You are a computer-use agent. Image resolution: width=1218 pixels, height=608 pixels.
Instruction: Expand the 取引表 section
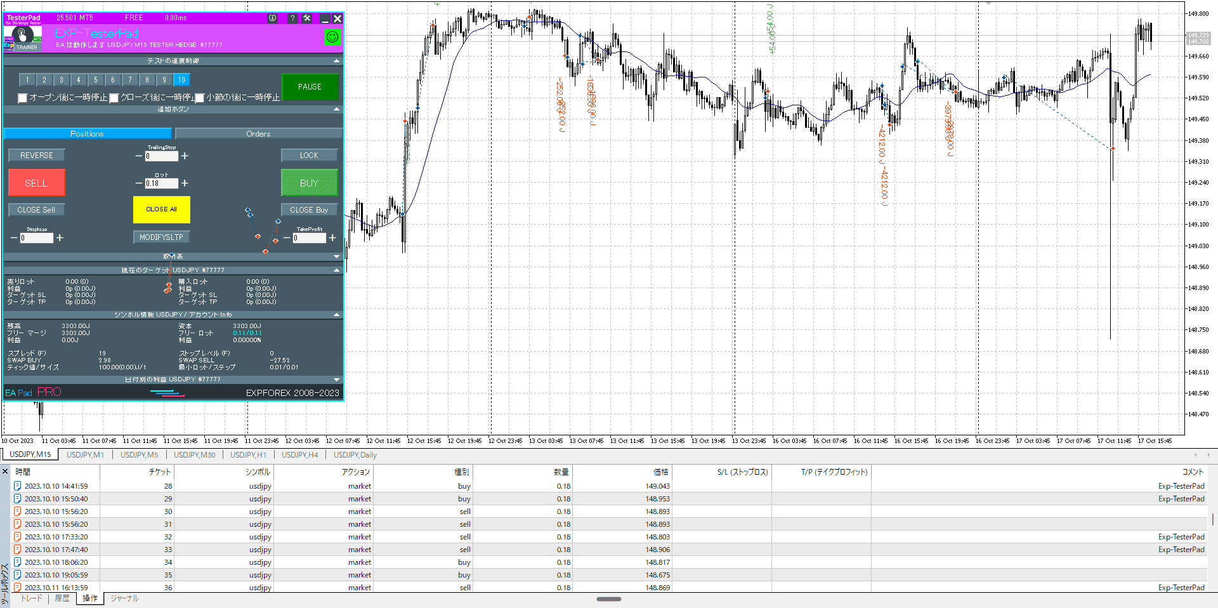point(336,256)
